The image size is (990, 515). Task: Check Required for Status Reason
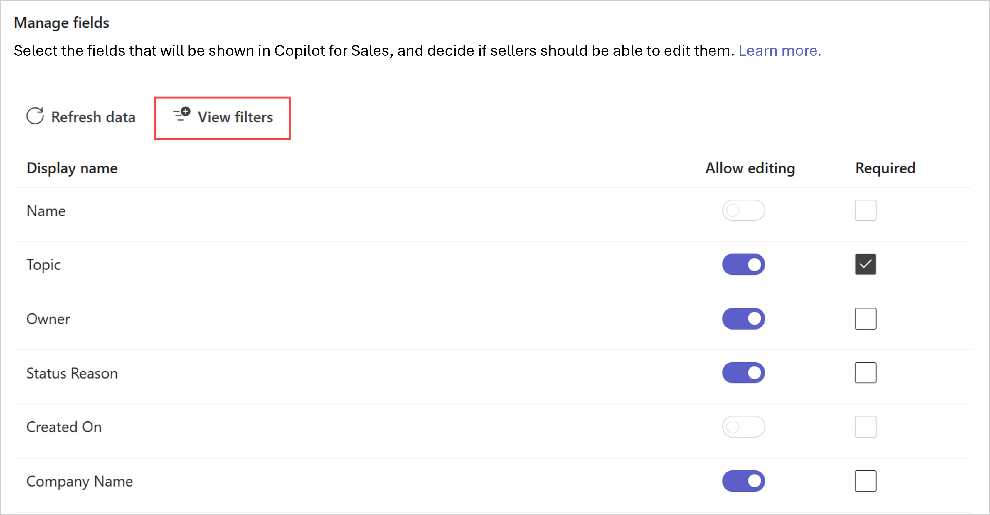coord(866,372)
